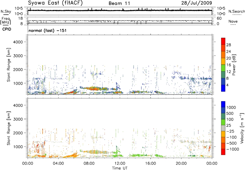
Task: Click the red top of power colorbar
Action: [223, 41]
